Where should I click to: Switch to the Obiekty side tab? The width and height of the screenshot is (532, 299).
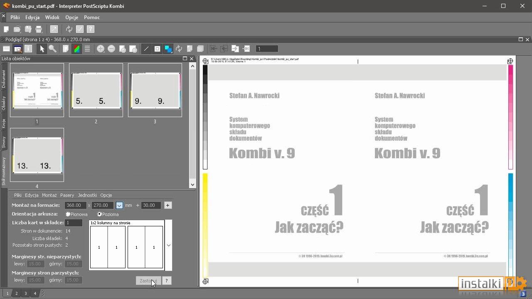click(x=4, y=103)
